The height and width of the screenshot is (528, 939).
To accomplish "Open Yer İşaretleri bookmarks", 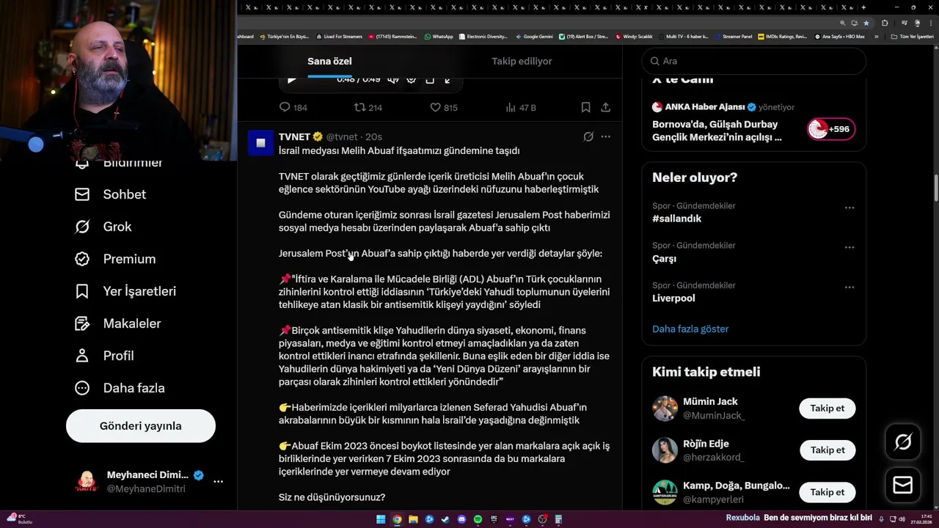I will click(x=125, y=291).
